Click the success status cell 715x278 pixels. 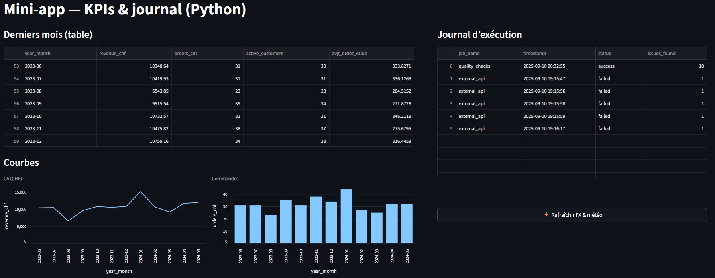[606, 66]
